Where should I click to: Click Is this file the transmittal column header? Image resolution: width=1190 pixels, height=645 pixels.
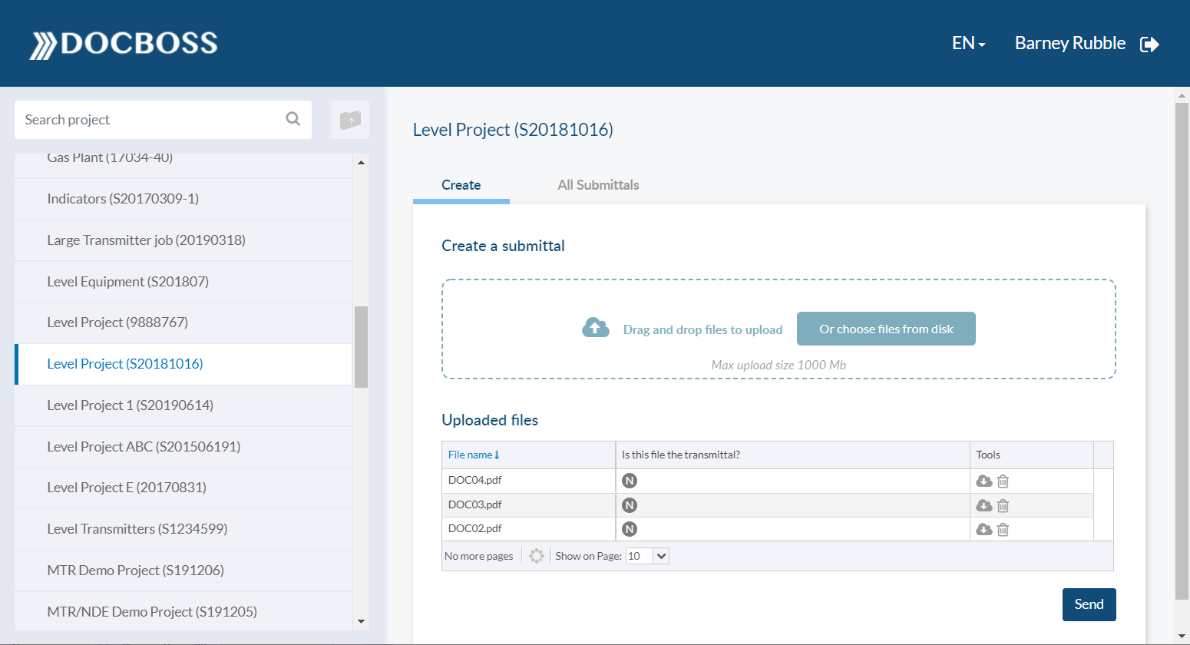coord(792,455)
